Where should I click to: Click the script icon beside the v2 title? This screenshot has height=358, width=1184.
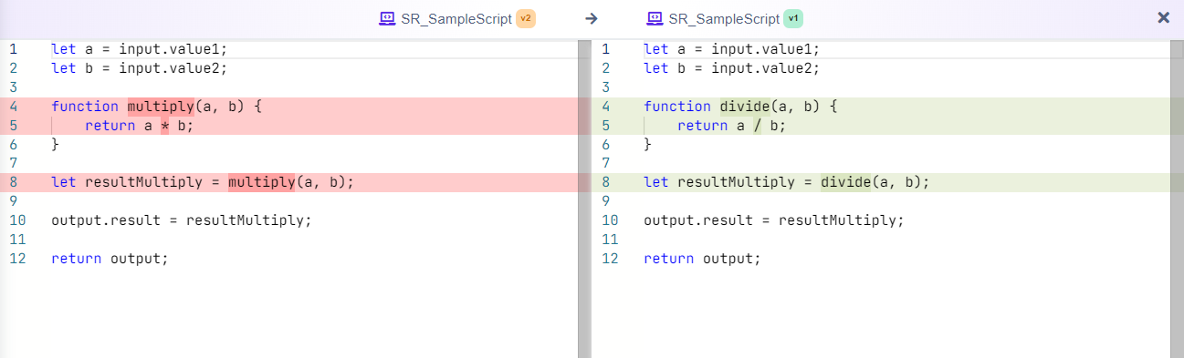click(x=387, y=18)
